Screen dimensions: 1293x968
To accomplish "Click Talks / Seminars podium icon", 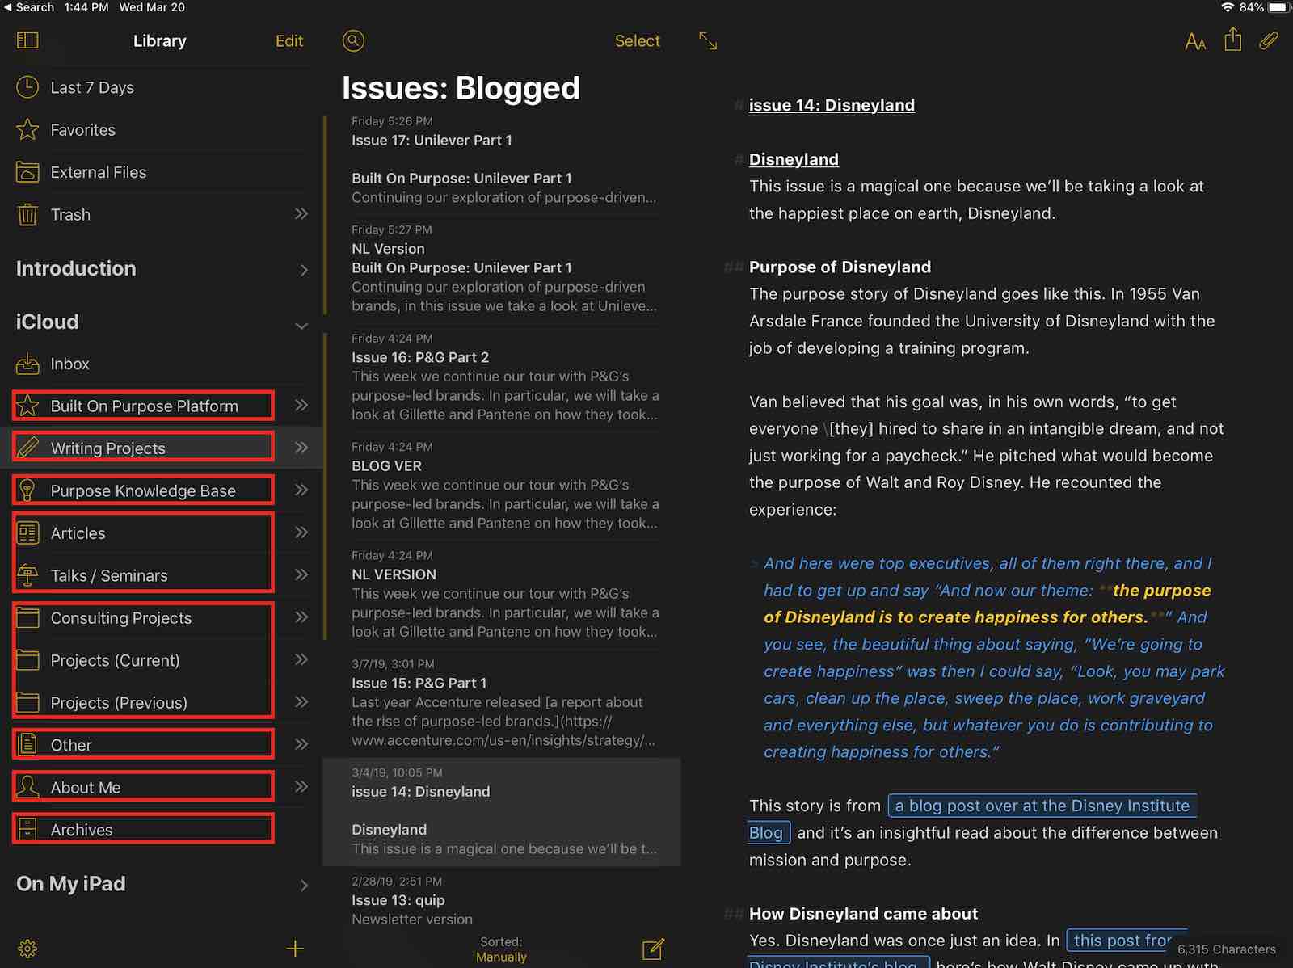I will 27,575.
